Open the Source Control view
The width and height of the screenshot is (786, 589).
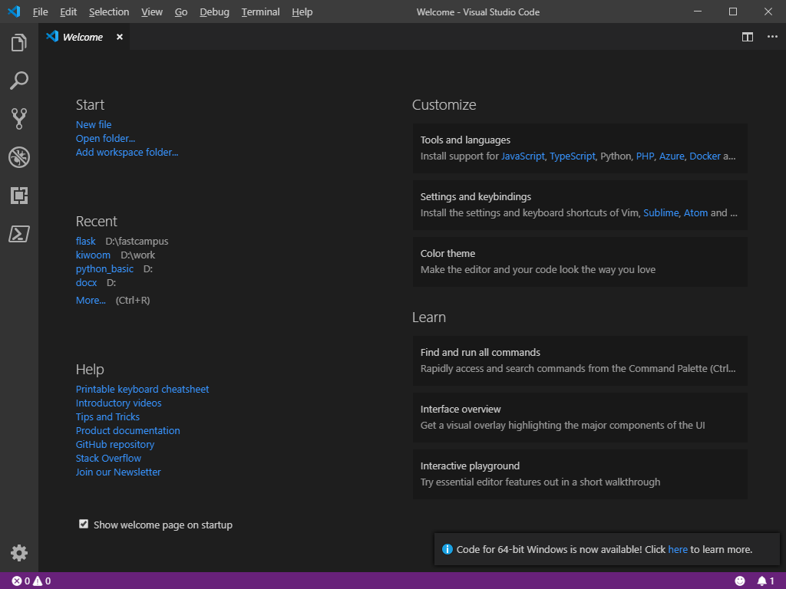pos(19,119)
